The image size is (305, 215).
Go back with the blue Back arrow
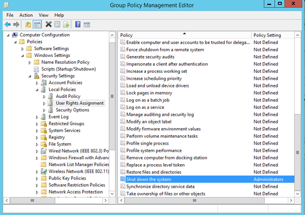[x=8, y=25]
